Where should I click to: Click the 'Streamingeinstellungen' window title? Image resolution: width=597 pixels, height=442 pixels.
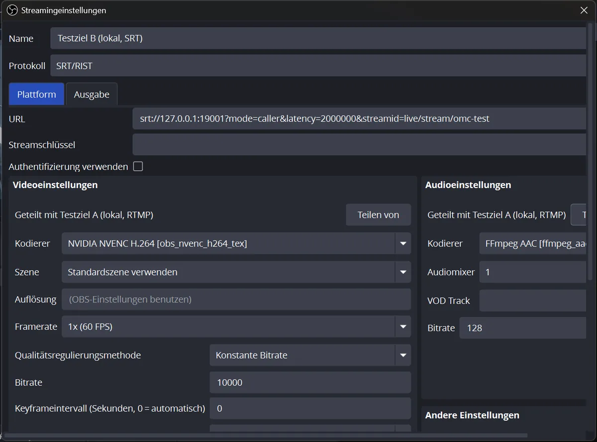pos(64,10)
